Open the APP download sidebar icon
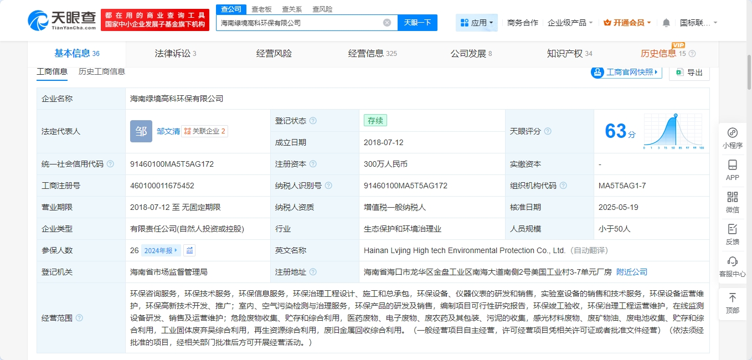This screenshot has height=360, width=752. tap(732, 170)
